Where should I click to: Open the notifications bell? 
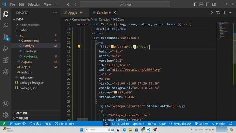click(x=231, y=124)
